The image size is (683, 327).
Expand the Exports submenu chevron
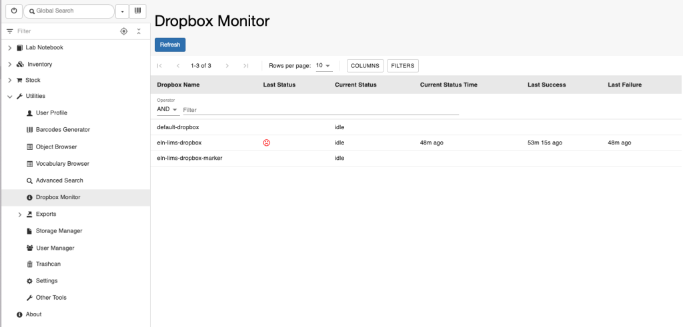click(19, 214)
